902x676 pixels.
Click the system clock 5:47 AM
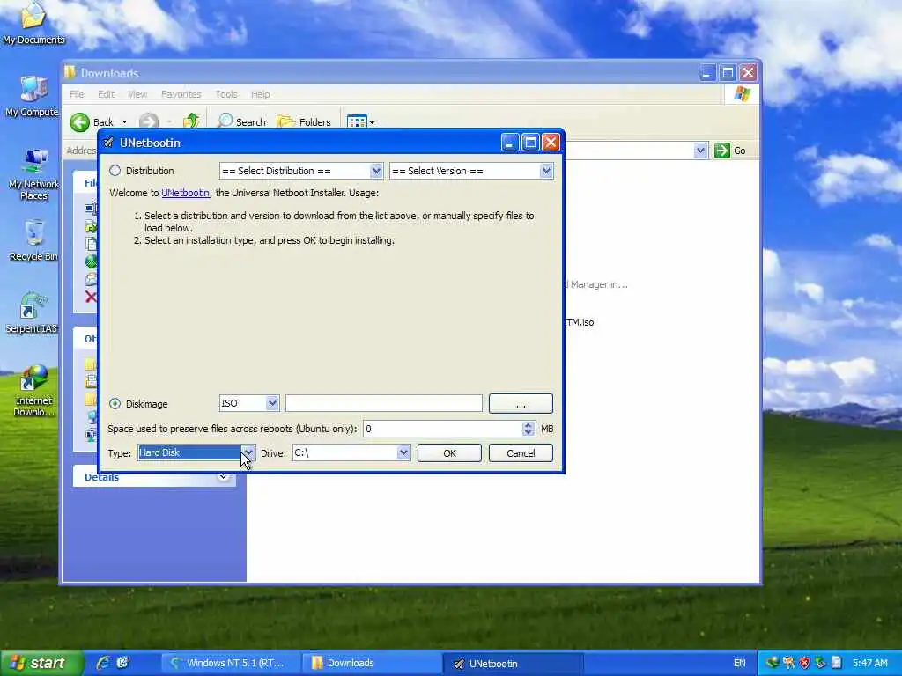pos(869,663)
